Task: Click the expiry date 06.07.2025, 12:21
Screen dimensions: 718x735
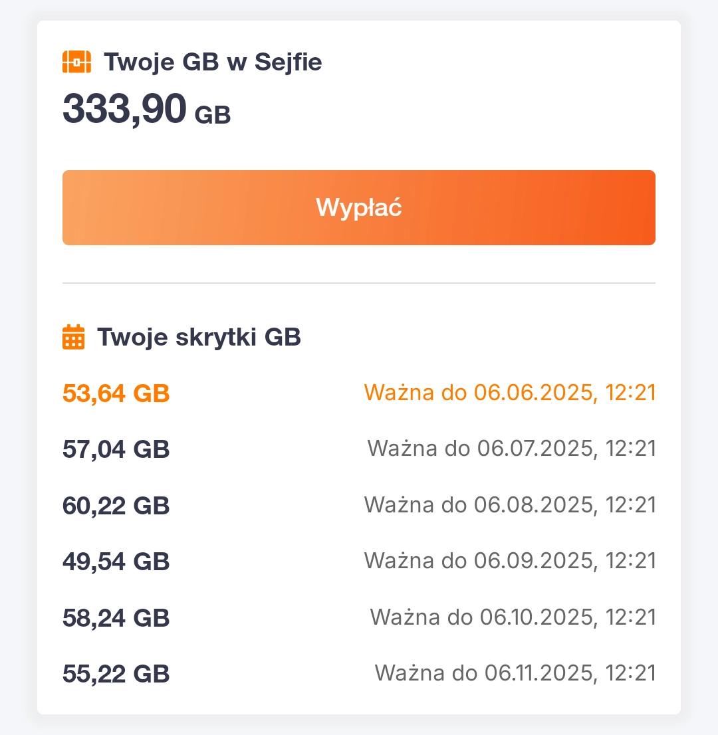Action: click(512, 449)
